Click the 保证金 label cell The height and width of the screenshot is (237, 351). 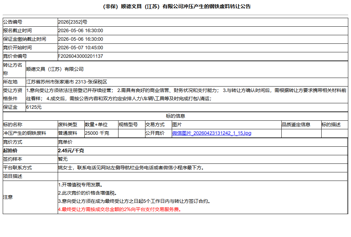coord(14,107)
